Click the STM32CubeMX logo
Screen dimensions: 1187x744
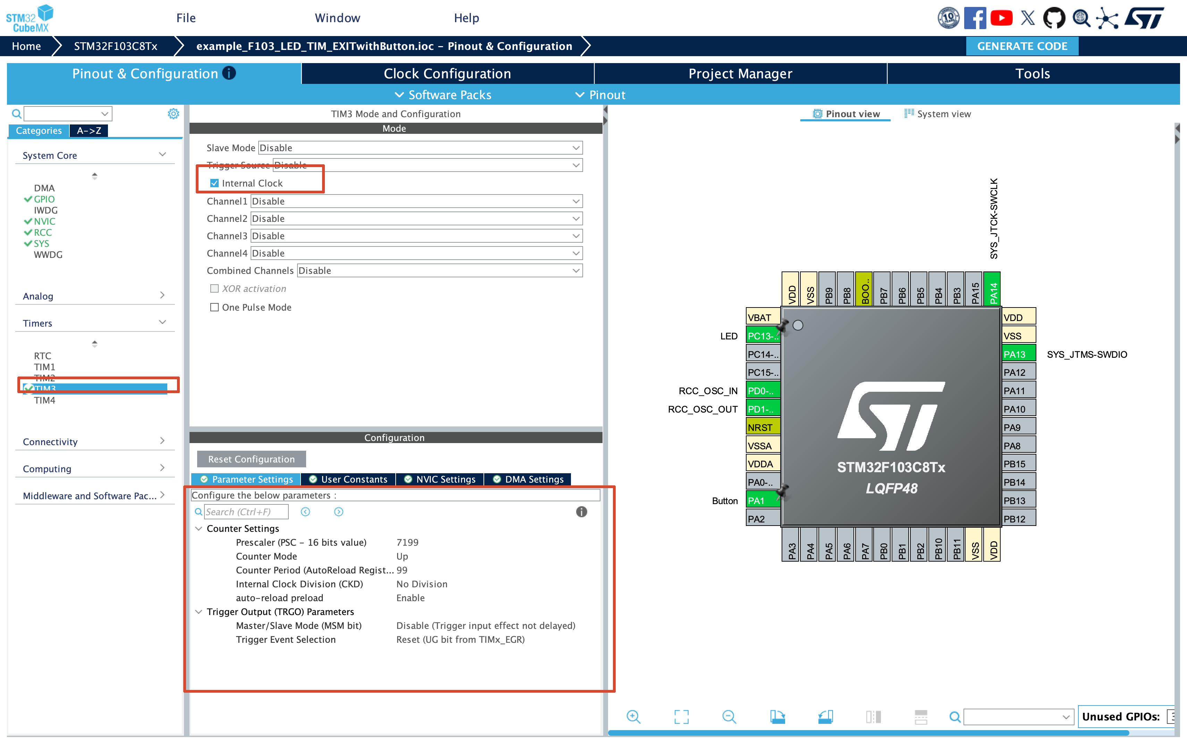(30, 19)
